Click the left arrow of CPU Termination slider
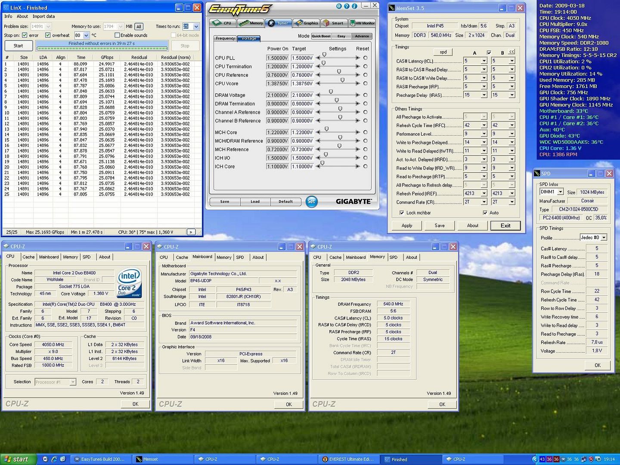Viewport: 620px width, 465px height. point(318,66)
